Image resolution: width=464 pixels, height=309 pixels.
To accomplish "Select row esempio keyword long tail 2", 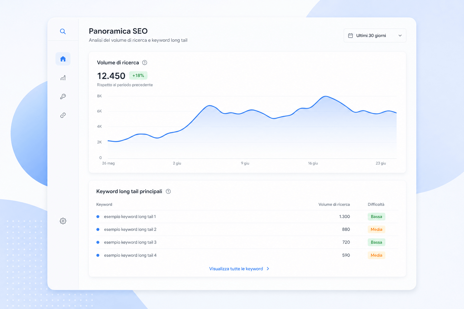I will pos(247,229).
